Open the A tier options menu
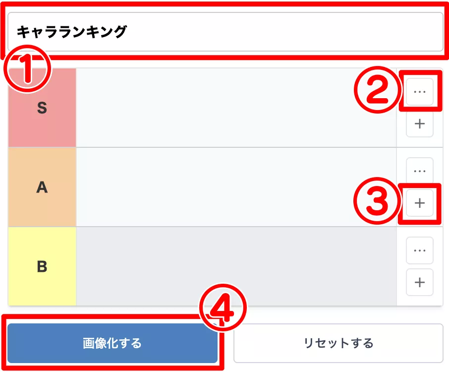 point(420,170)
